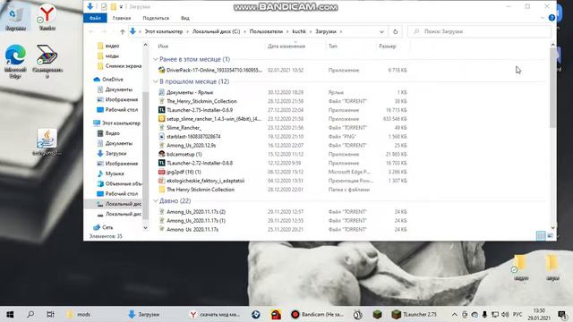Viewport: 573px width, 322px height.
Task: Refresh the Загрузки folder view
Action: click(395, 32)
